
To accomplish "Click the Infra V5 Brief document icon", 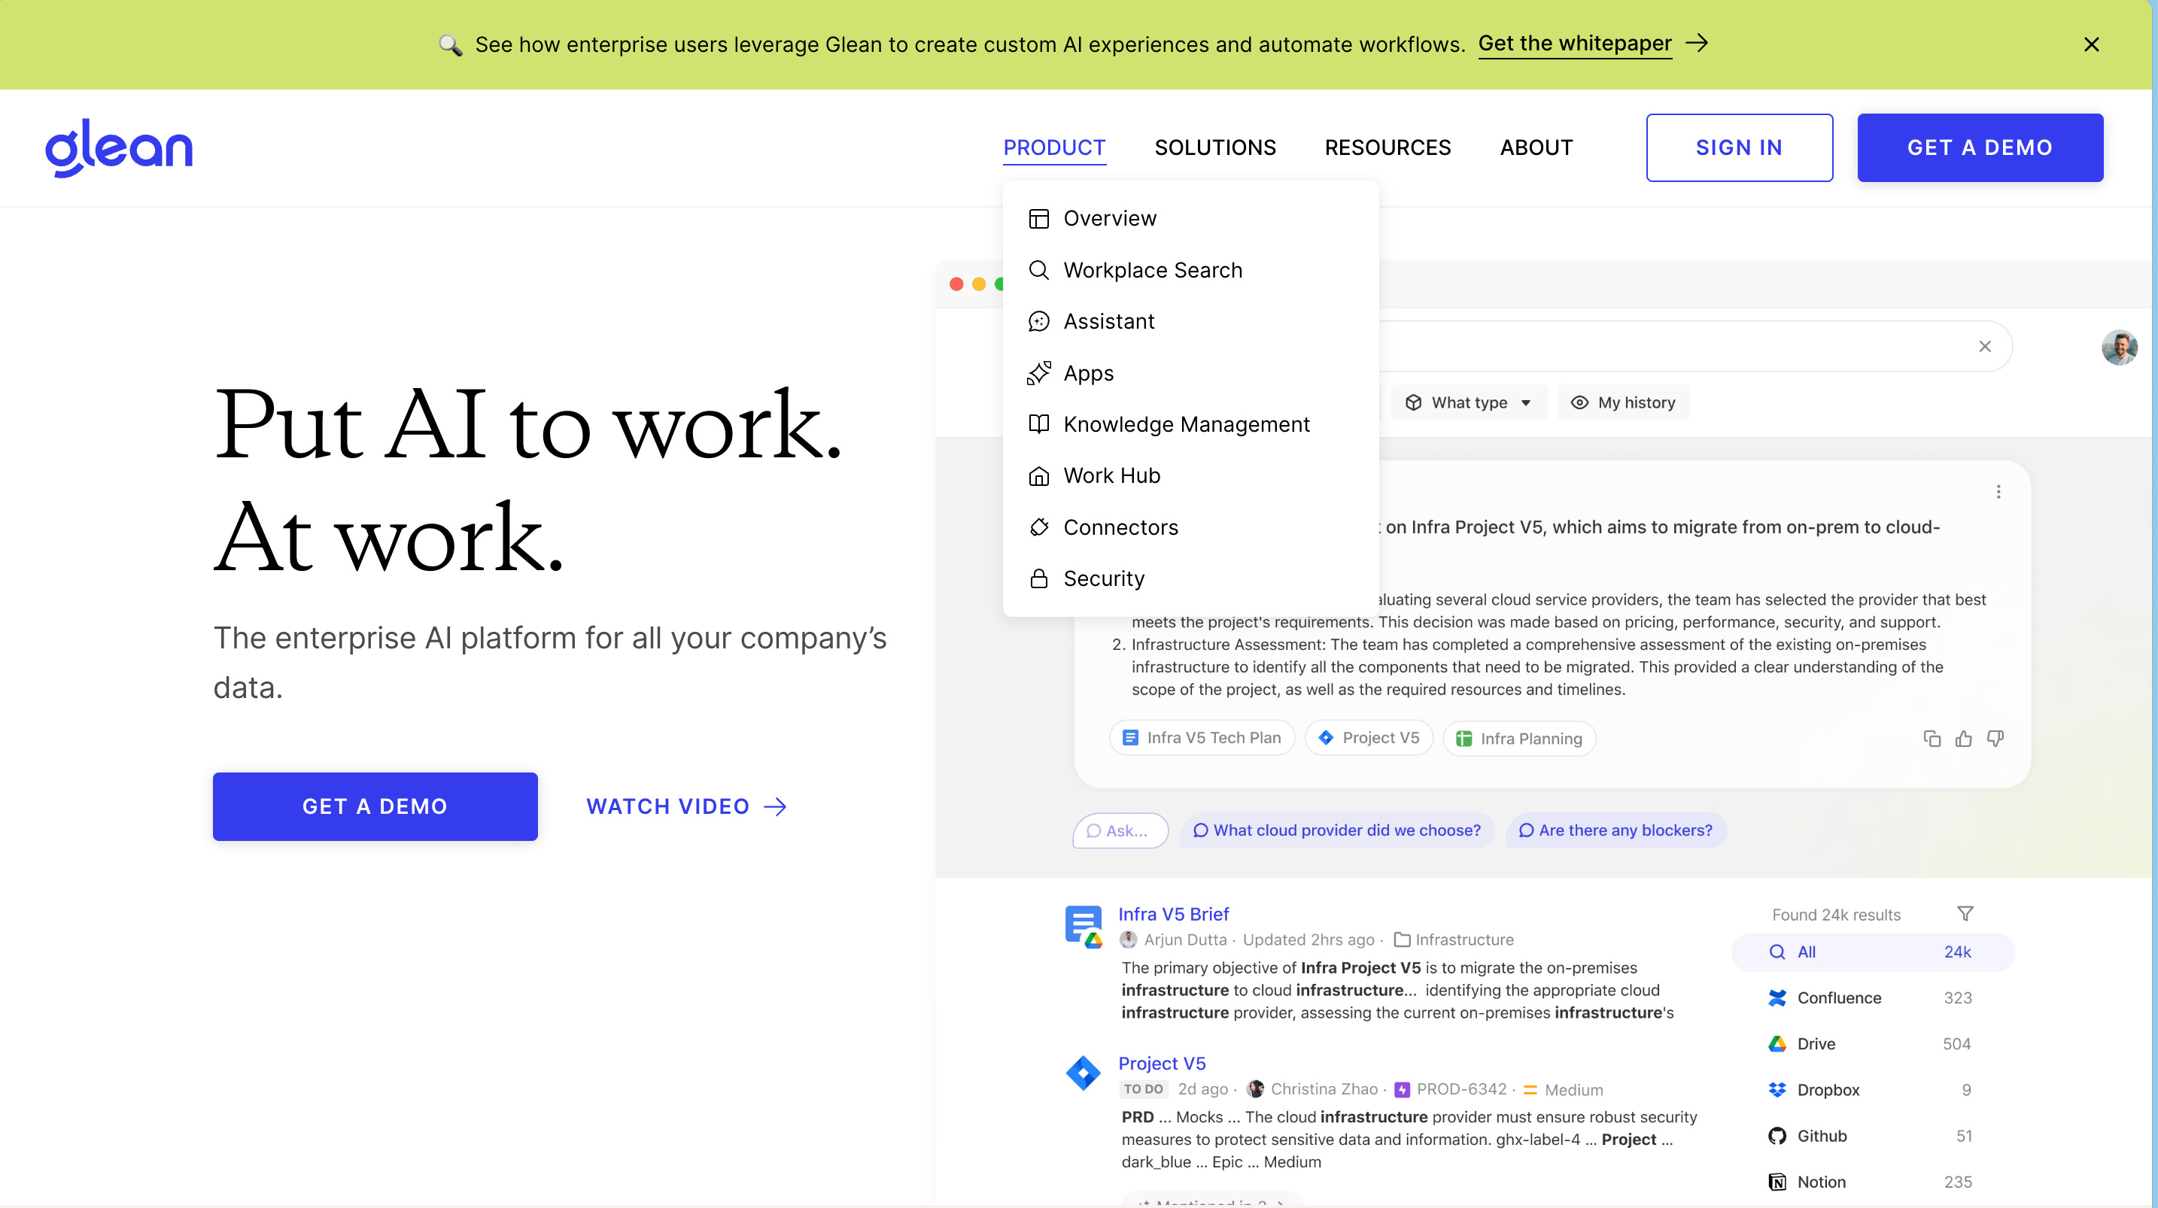I will [x=1084, y=927].
